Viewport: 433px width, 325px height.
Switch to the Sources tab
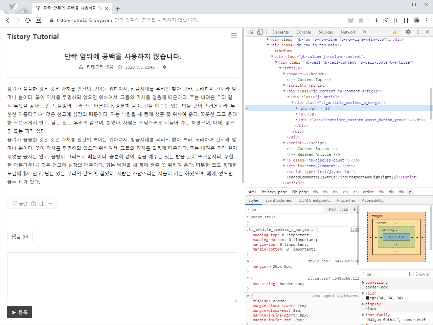326,32
